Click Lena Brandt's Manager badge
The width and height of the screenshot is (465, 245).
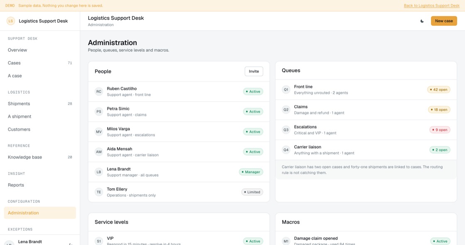click(x=251, y=172)
